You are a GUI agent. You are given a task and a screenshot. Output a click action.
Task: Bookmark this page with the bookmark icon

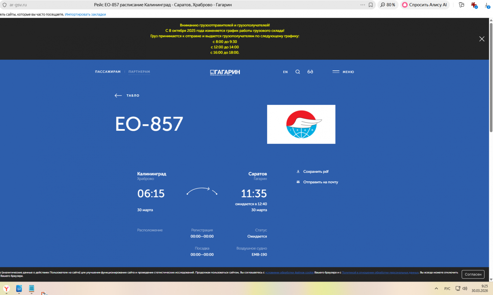click(x=370, y=5)
